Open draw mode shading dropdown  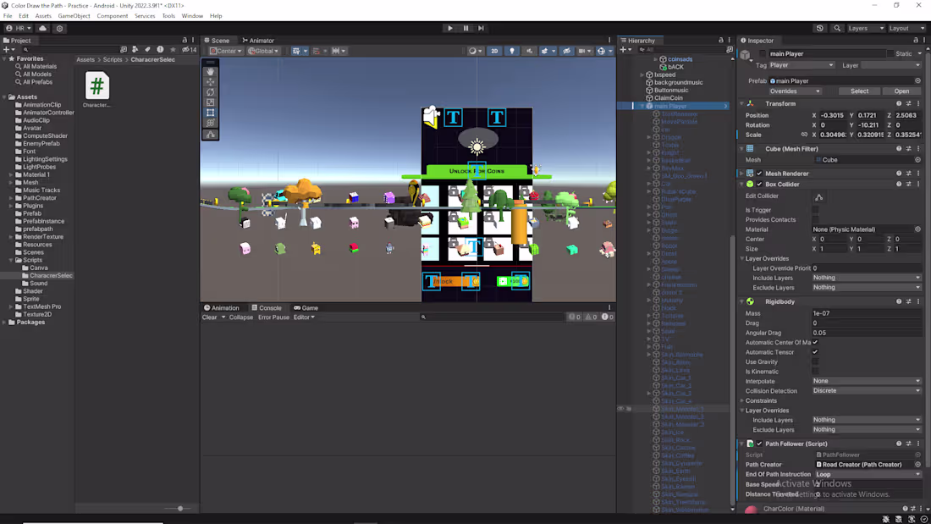(475, 51)
